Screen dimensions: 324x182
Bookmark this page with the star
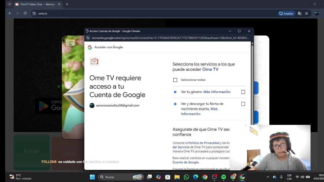[x=307, y=13]
